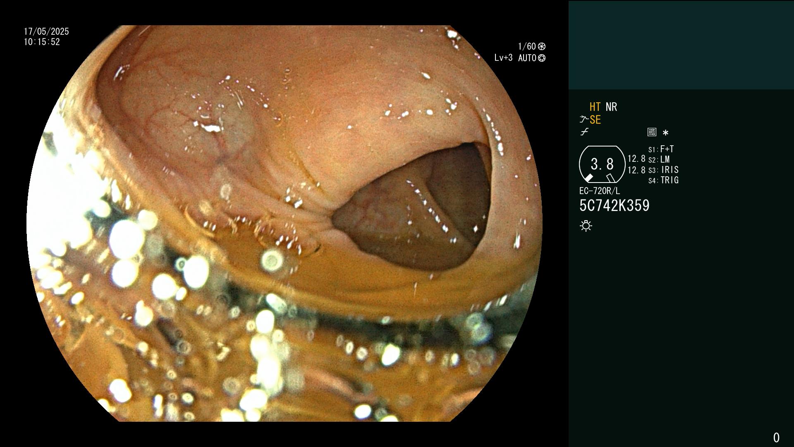Click the brightness level Lv+3 text

pos(503,58)
